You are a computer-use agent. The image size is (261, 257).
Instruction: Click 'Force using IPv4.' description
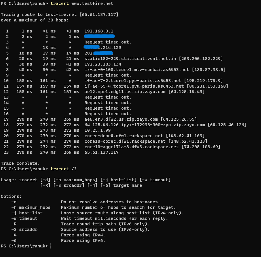pos(83,235)
